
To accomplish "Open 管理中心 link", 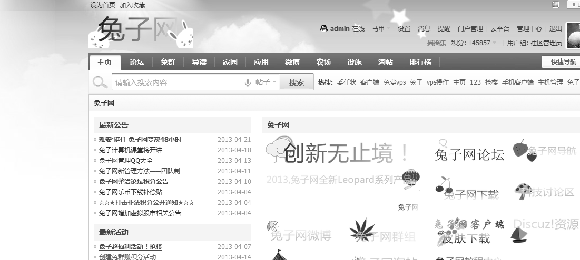I will click(529, 29).
